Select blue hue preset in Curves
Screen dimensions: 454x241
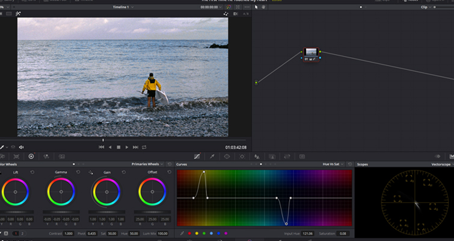coord(219,233)
